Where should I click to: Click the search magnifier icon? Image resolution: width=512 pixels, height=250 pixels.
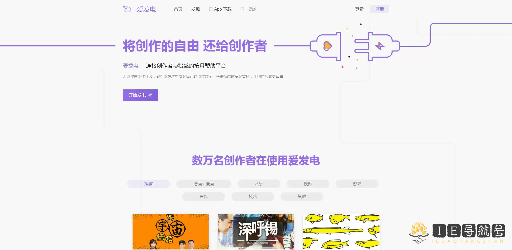coord(242,9)
